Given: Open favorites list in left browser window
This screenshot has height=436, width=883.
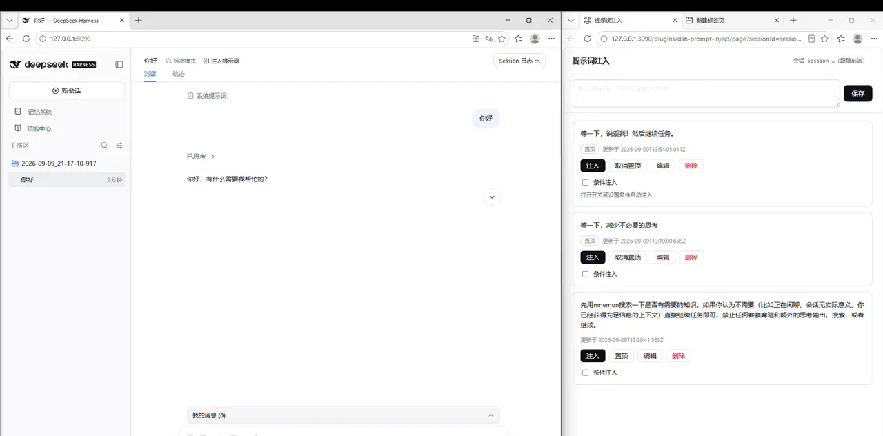Looking at the screenshot, I should pos(519,39).
